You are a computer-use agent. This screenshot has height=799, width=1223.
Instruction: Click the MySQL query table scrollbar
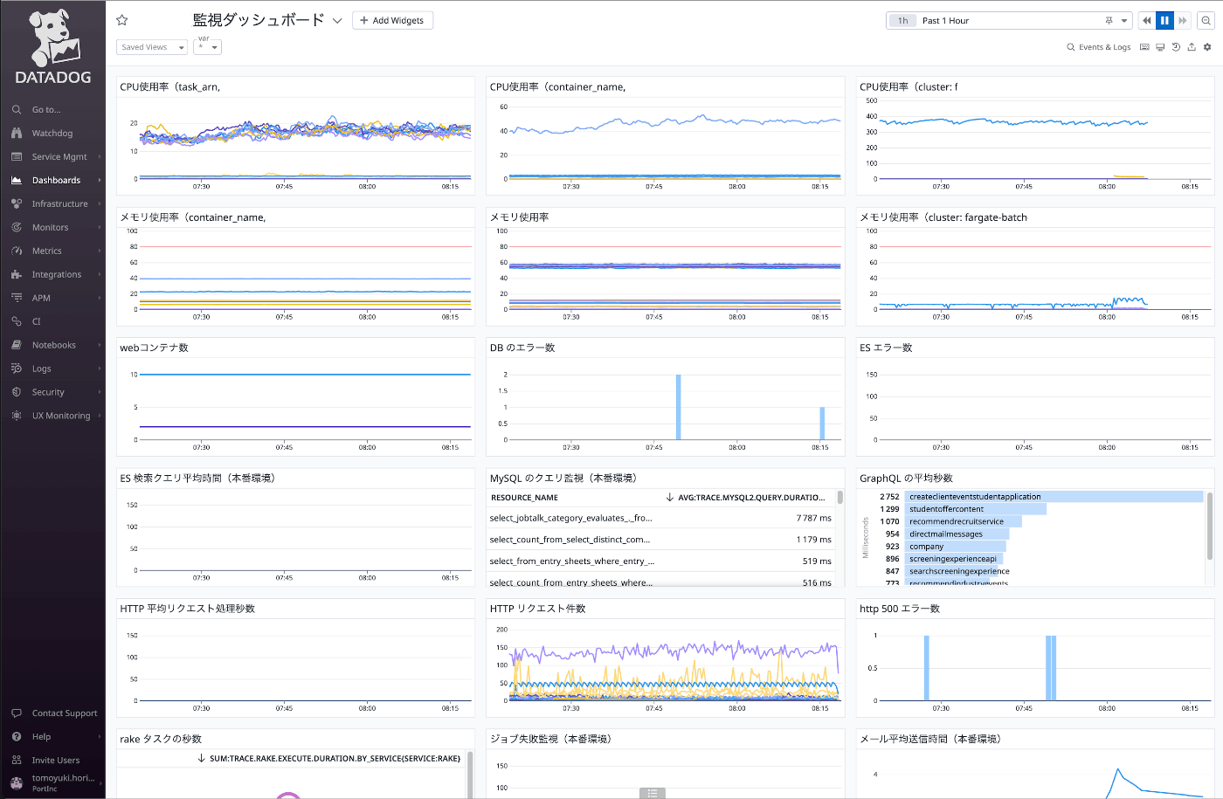click(840, 498)
